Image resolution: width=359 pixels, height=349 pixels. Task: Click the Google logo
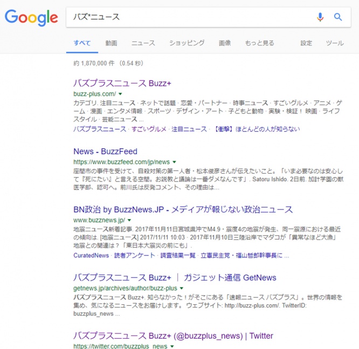click(31, 17)
